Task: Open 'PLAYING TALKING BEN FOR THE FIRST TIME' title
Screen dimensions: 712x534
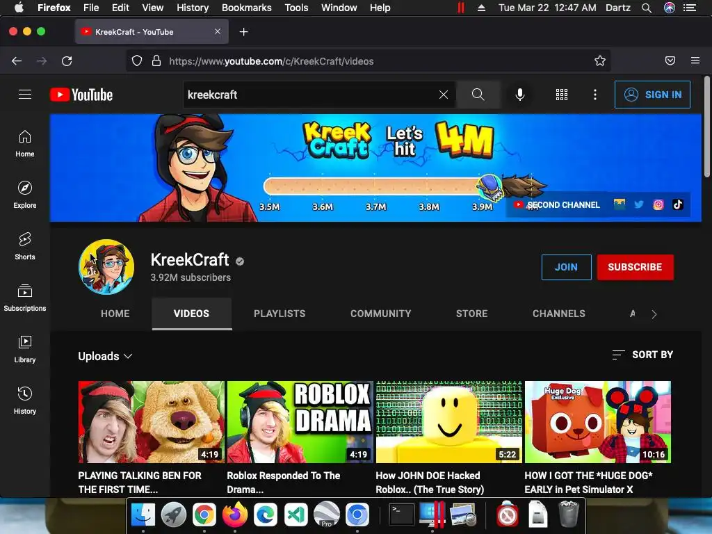Action: pos(140,483)
